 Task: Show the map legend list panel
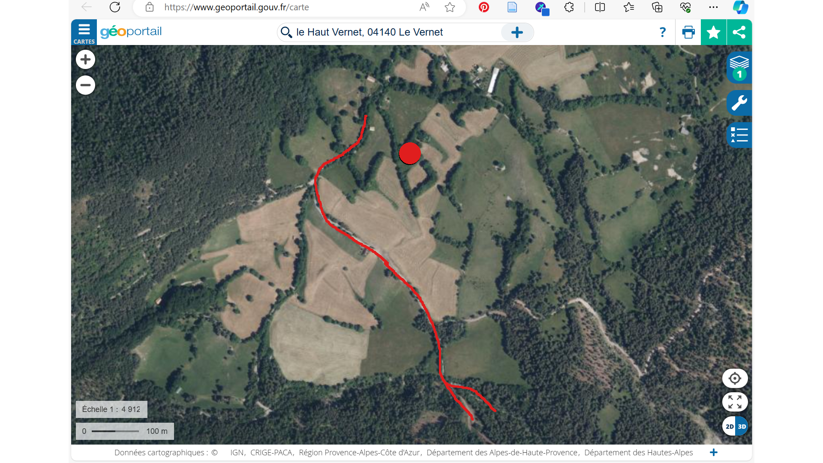point(739,135)
